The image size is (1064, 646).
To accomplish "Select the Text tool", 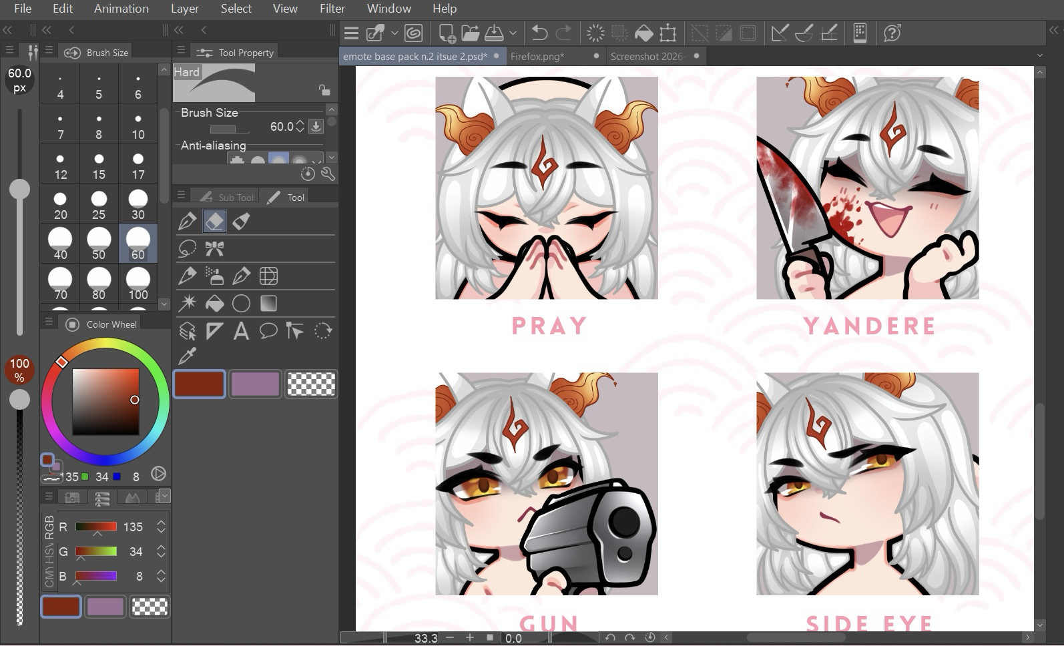I will 241,331.
